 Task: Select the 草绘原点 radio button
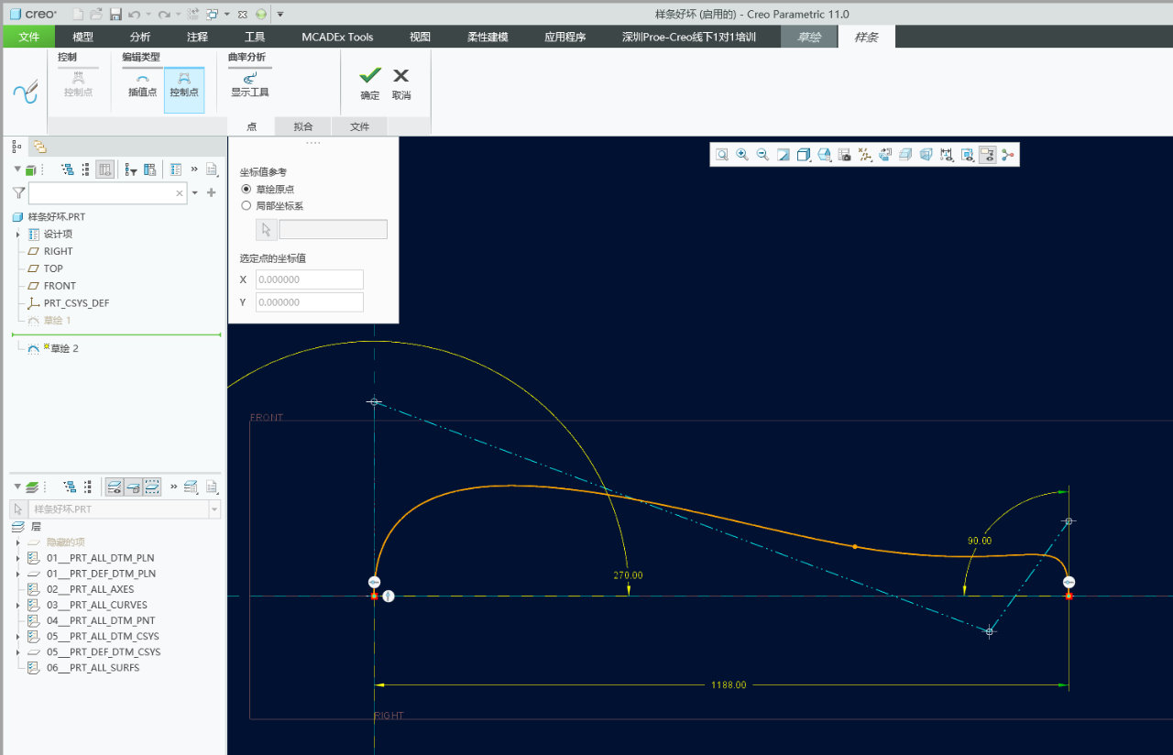click(246, 189)
